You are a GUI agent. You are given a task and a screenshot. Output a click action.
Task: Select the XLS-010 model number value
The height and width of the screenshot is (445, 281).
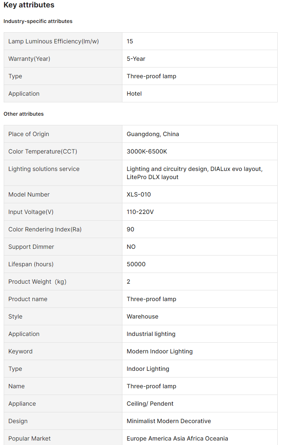click(x=139, y=194)
